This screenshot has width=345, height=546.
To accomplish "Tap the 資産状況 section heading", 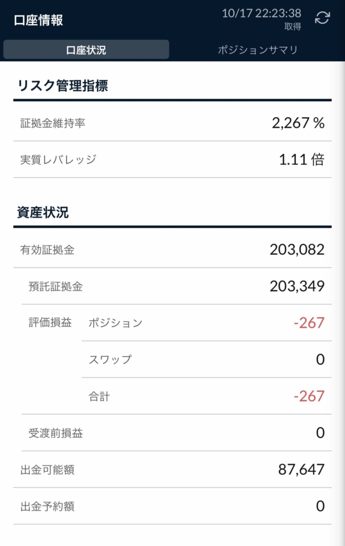I will click(43, 212).
